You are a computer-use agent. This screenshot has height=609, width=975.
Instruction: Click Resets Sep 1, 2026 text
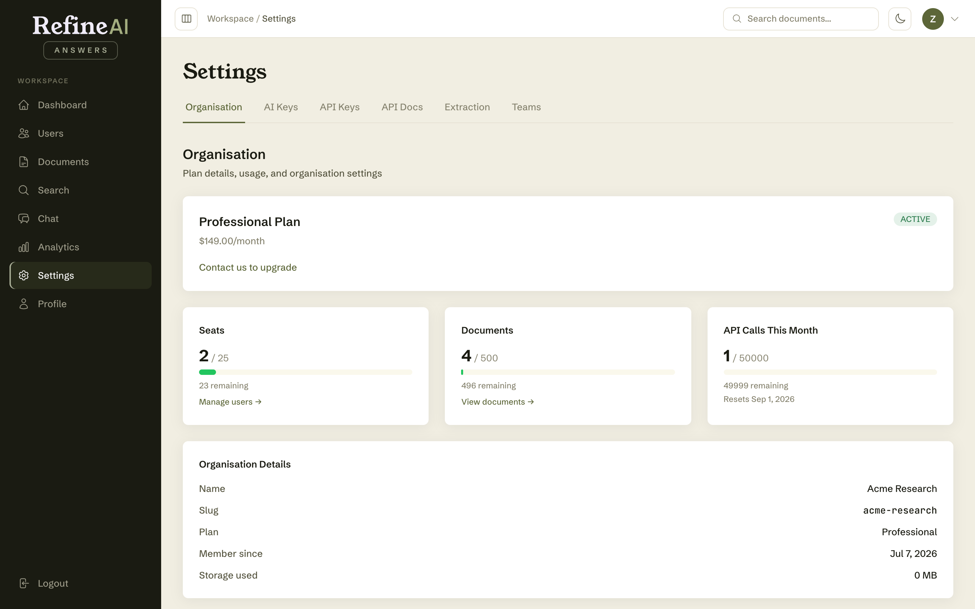[x=759, y=399]
